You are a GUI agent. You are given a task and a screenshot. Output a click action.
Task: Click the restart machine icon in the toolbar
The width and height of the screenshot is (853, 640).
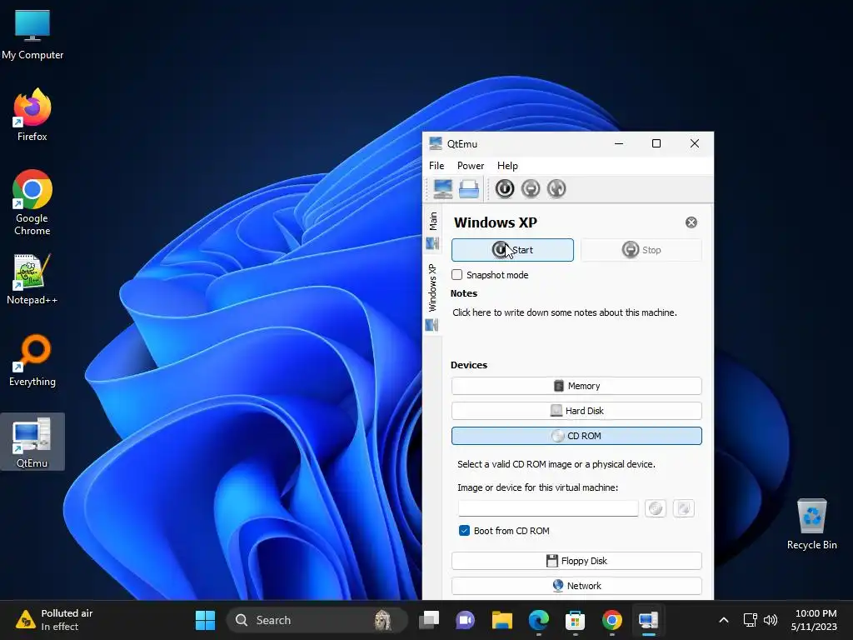click(x=556, y=189)
